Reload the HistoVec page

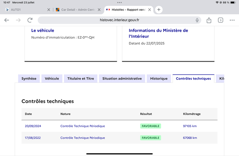[x=30, y=20]
